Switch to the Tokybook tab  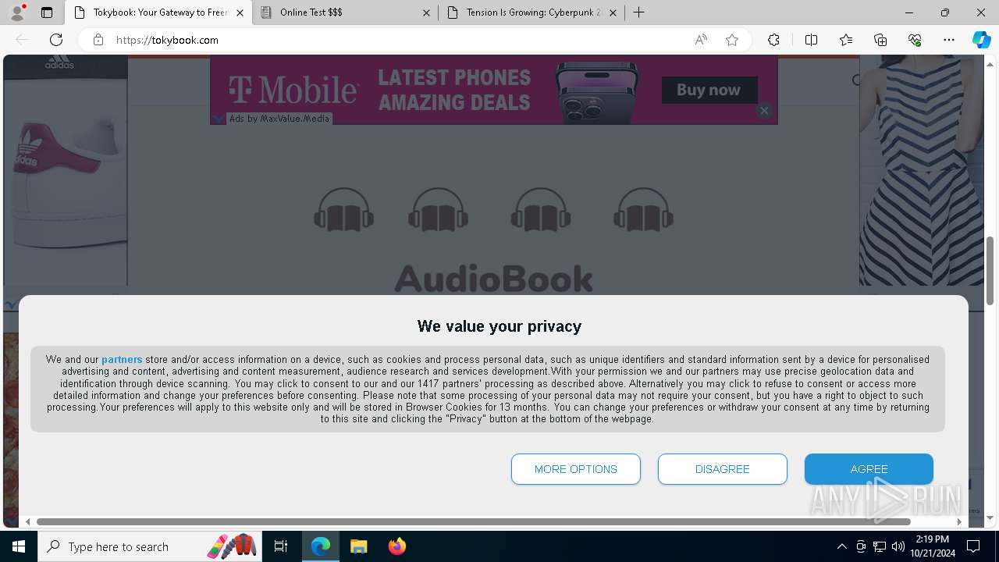click(160, 12)
